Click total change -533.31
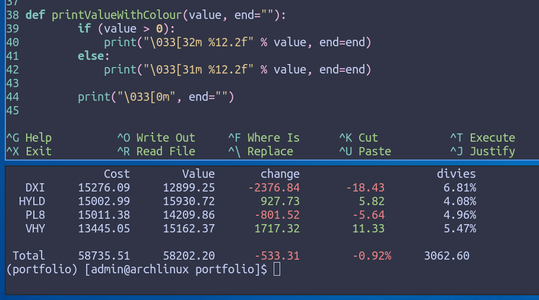The image size is (539, 300). [x=277, y=256]
